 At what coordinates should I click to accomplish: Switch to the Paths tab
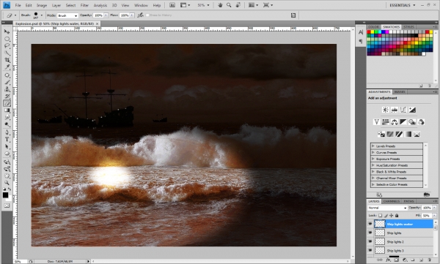[x=408, y=201]
